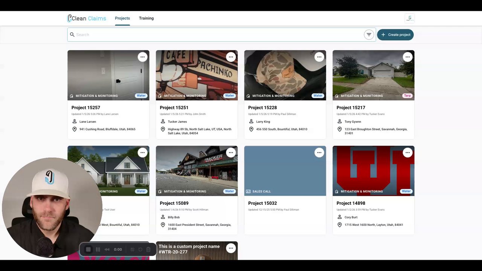This screenshot has height=271, width=482.
Task: Click the Water tag on Project 15228
Action: coord(318,96)
